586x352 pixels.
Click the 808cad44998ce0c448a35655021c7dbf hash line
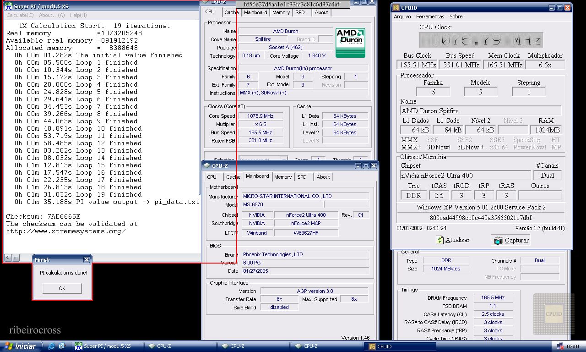tap(481, 218)
